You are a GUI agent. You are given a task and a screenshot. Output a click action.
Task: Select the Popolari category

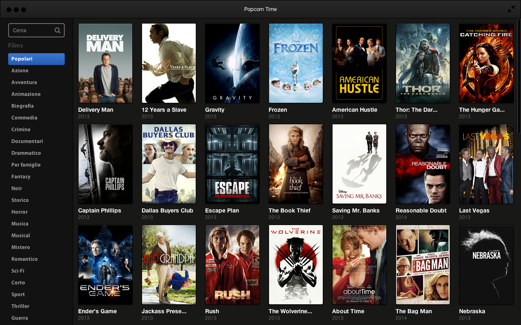tap(36, 59)
